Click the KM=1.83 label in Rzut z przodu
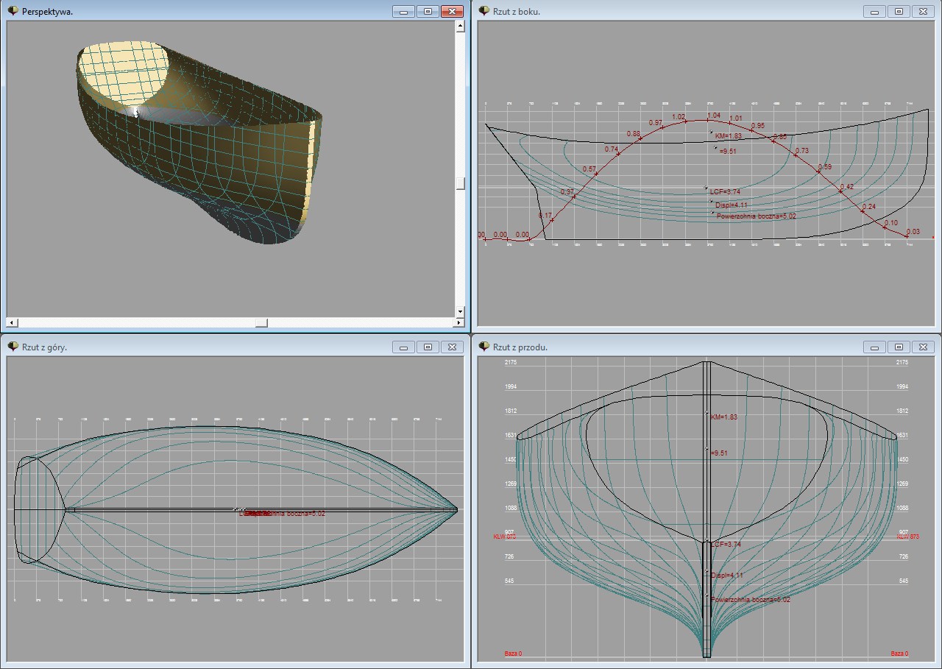Viewport: 942px width, 669px height. click(x=724, y=417)
